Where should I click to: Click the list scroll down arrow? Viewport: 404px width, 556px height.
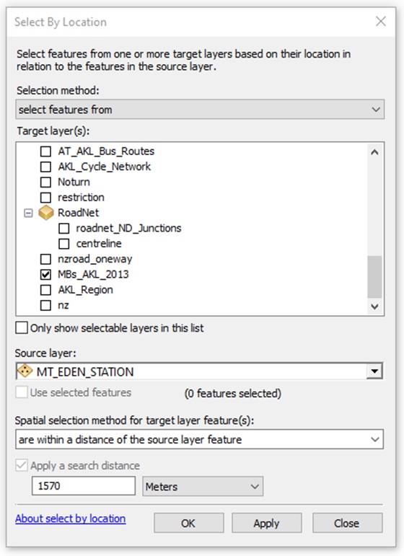tap(374, 306)
